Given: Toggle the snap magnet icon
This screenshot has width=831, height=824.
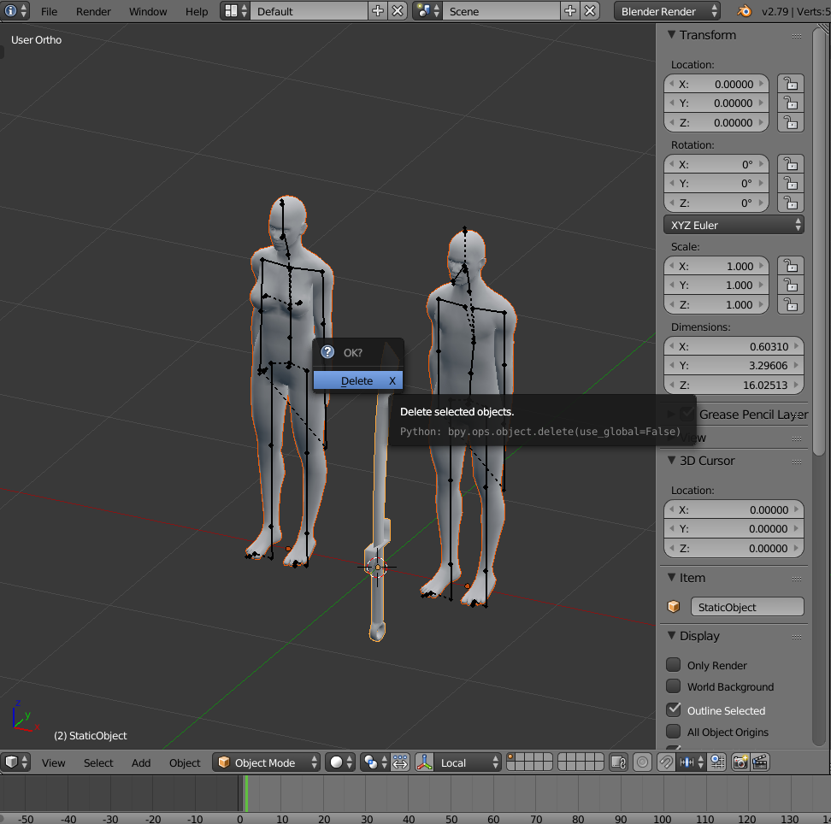Looking at the screenshot, I should [x=666, y=762].
